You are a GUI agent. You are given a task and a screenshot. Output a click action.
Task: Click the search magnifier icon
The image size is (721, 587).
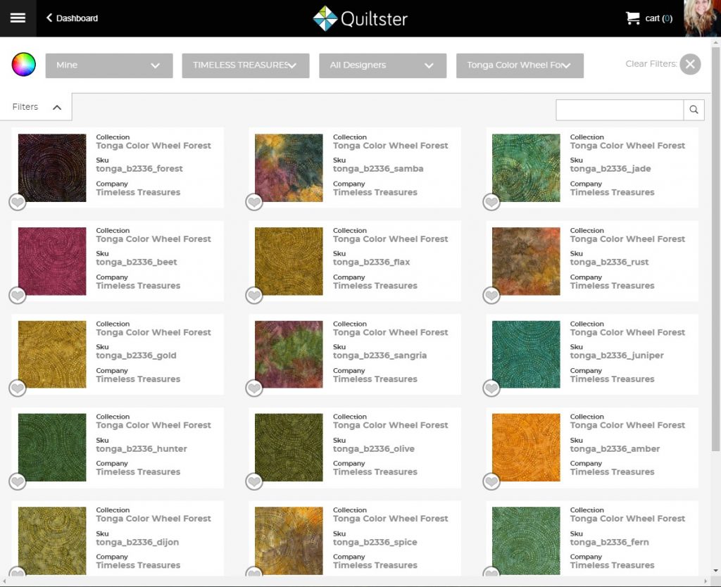694,110
